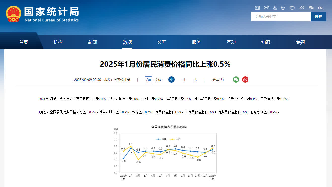Screen dimensions: 332x187
Task: Open the Weibo icon in header
Action: click(302, 8)
